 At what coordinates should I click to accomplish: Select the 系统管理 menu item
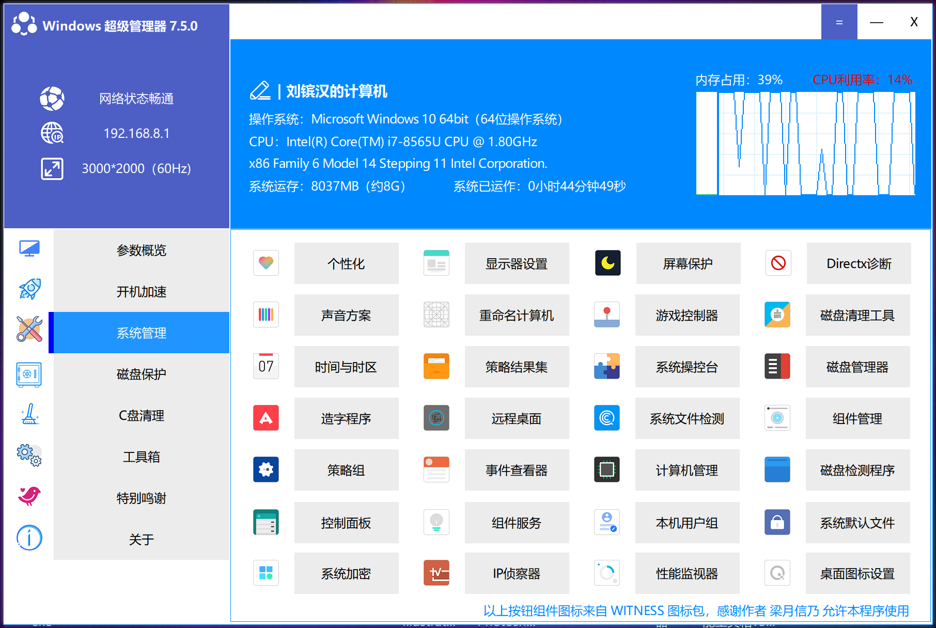(142, 333)
